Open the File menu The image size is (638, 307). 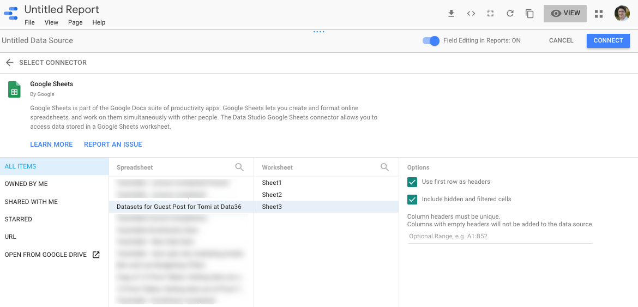(29, 22)
